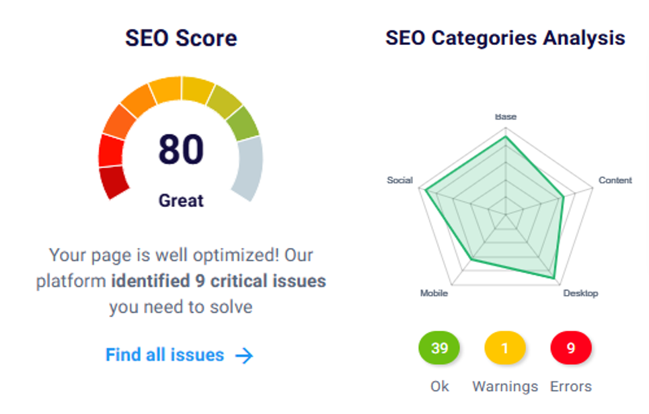Click the Desktop axis label on chart

pos(580,293)
